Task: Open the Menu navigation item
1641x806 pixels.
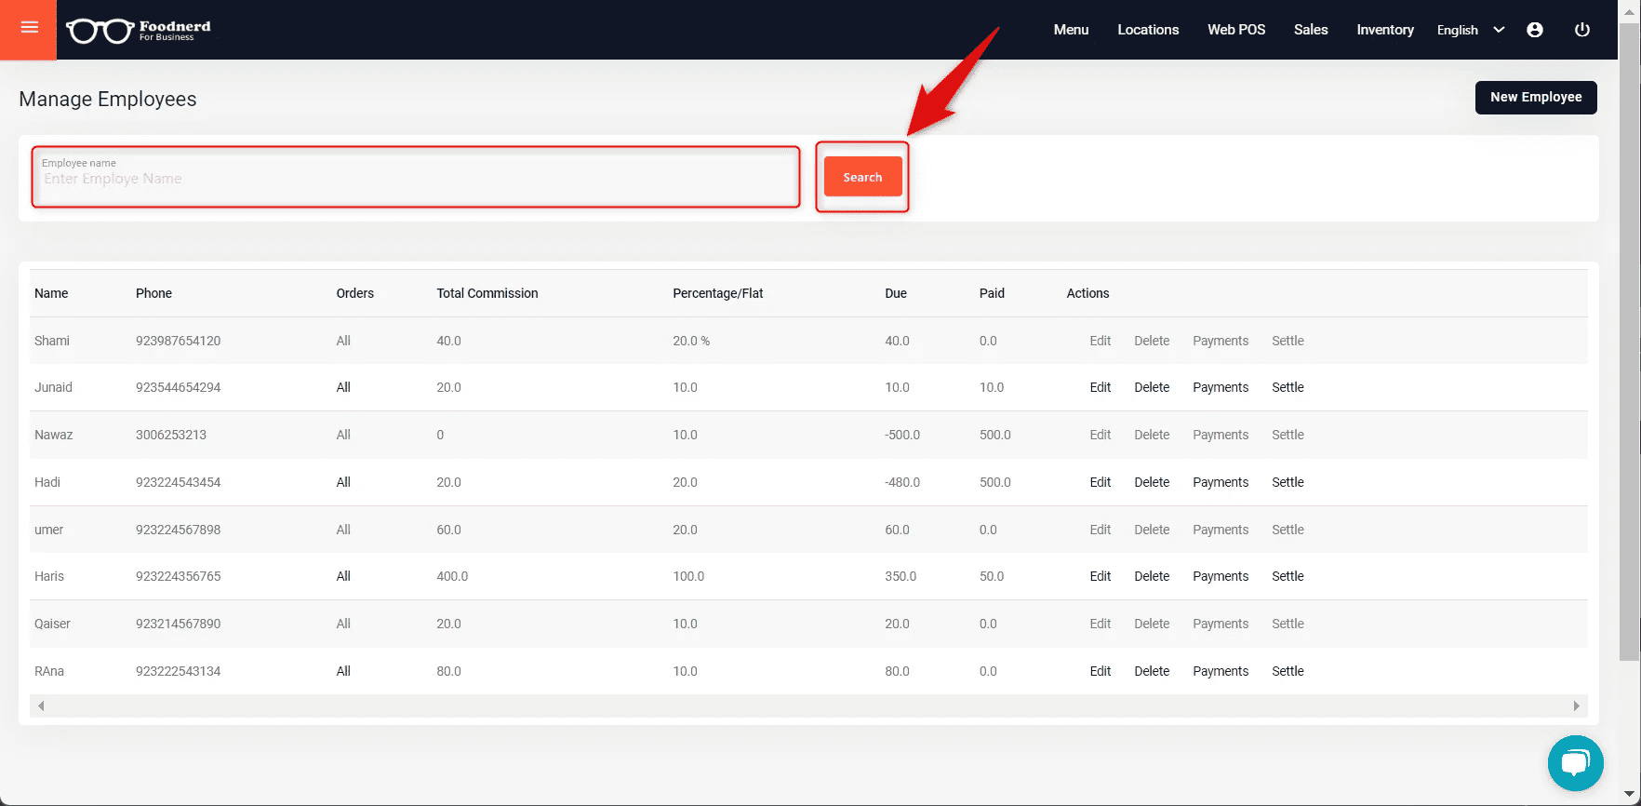Action: pyautogui.click(x=1071, y=30)
